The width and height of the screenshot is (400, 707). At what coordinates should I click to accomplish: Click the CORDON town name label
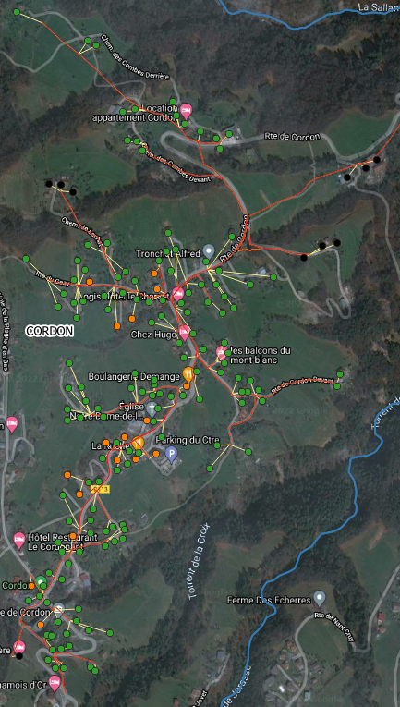pos(50,331)
